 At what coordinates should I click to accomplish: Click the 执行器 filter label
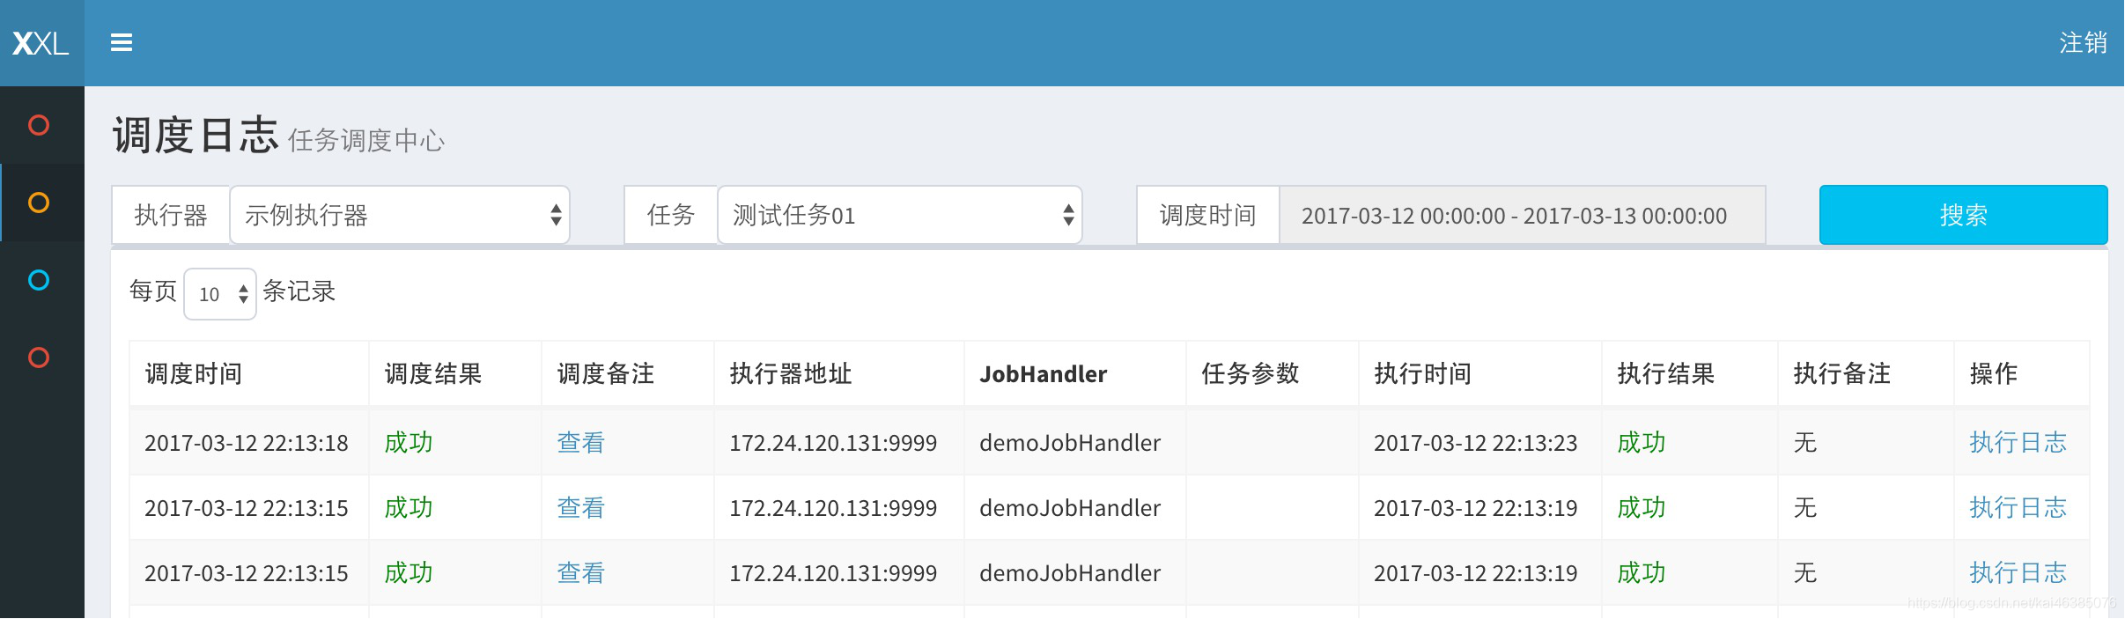171,215
